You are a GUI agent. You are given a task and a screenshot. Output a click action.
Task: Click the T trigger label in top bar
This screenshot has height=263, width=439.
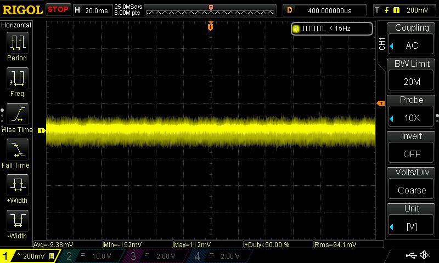(x=377, y=10)
